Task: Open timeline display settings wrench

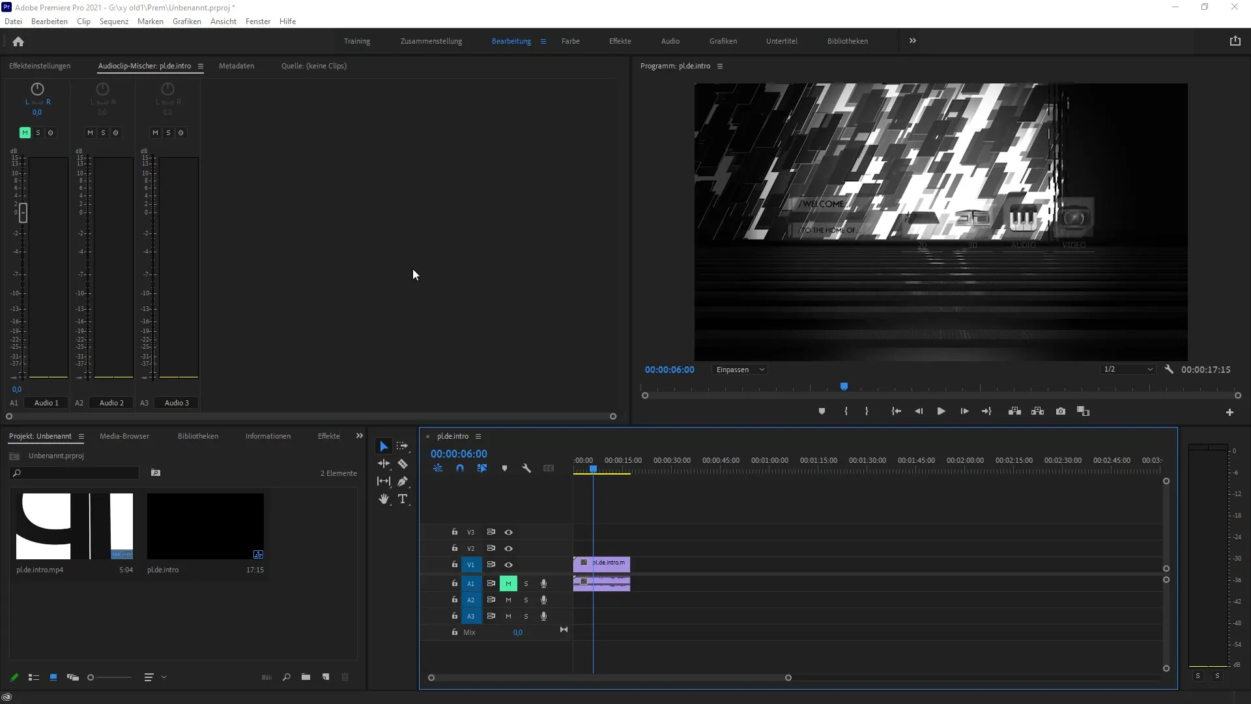Action: click(x=526, y=469)
